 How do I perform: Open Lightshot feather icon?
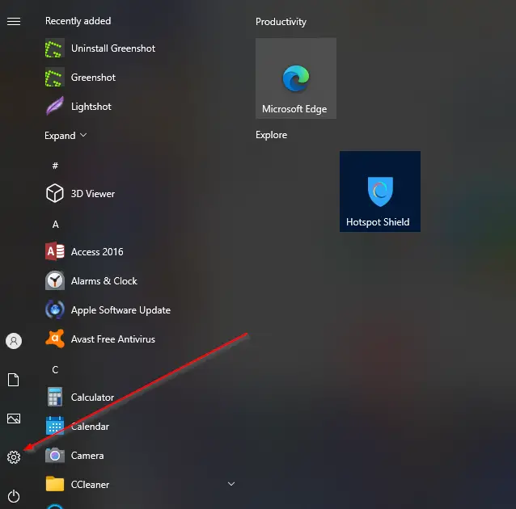(x=55, y=106)
